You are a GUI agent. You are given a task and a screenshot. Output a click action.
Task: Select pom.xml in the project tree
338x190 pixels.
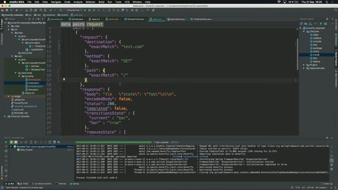19,110
